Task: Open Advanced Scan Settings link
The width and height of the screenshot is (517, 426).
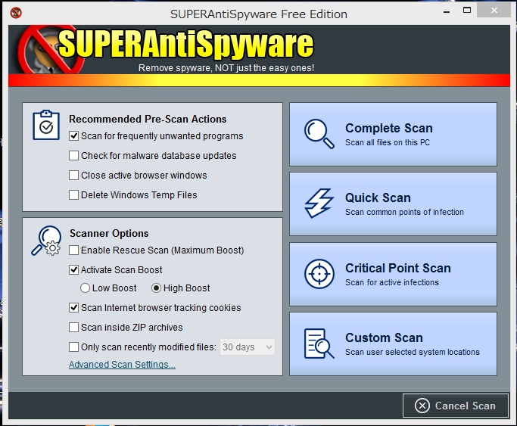Action: tap(122, 365)
